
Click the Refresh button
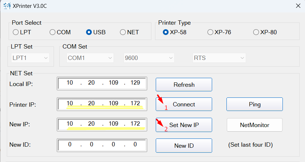click(184, 85)
